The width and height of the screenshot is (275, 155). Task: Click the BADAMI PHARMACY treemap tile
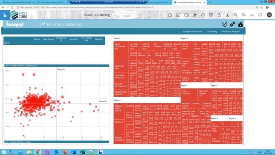(x=119, y=139)
